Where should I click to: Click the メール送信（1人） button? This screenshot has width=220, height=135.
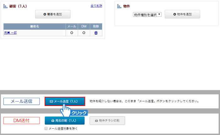pyautogui.click(x=65, y=101)
